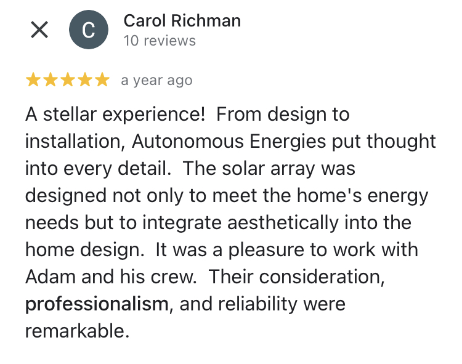Click the word 'installation' in the review

point(75,142)
